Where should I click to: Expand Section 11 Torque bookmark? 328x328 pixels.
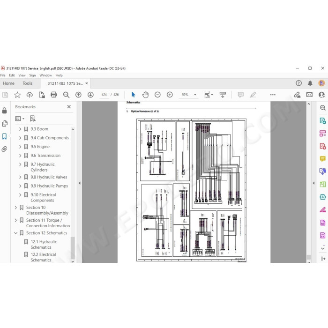tap(15, 220)
